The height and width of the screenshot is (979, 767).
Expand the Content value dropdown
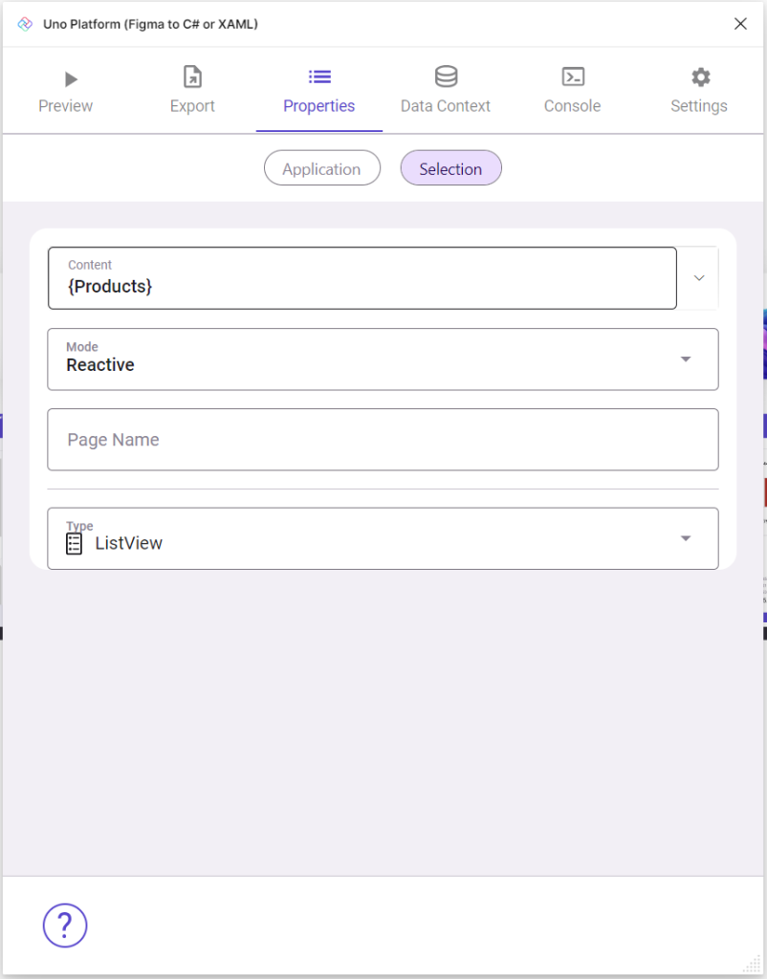697,277
